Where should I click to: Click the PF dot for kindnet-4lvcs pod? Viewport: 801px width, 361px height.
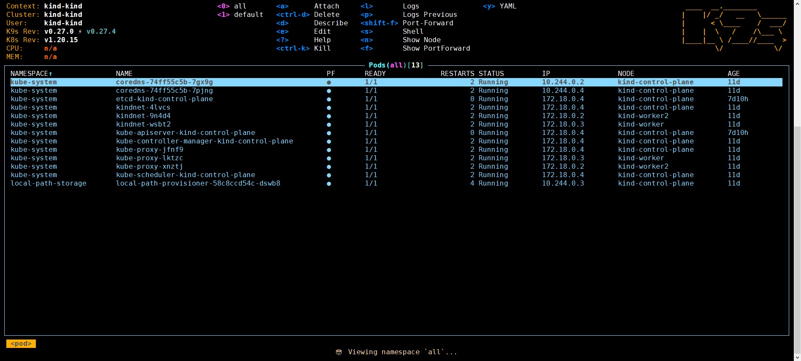(329, 108)
